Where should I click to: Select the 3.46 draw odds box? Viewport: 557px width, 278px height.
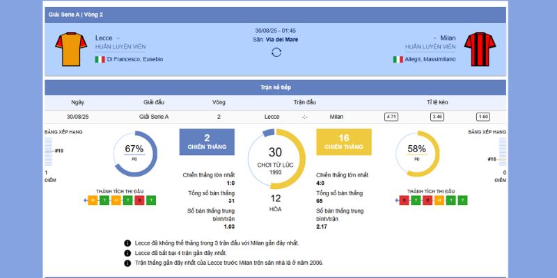tap(437, 117)
